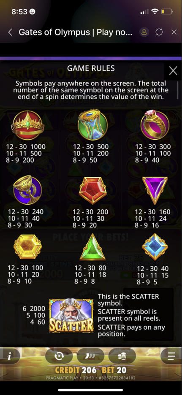The width and height of the screenshot is (182, 395).
Task: Select the golden chalice symbol
Action: 27,190
